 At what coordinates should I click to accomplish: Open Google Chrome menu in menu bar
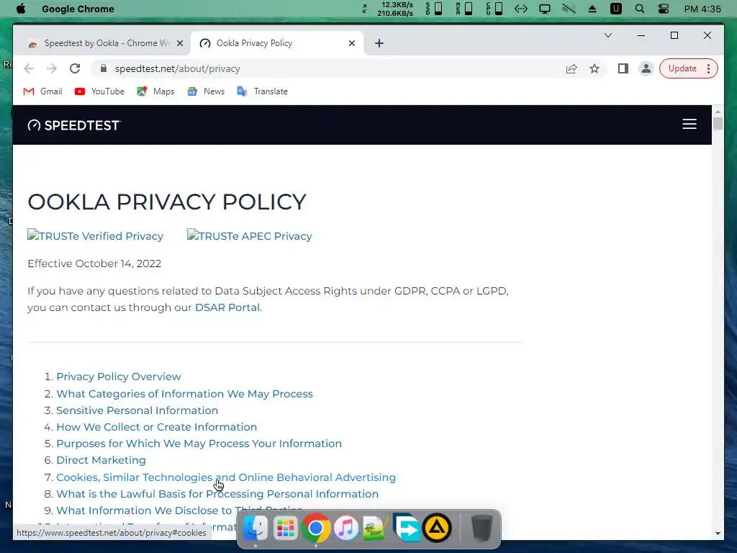[x=78, y=9]
